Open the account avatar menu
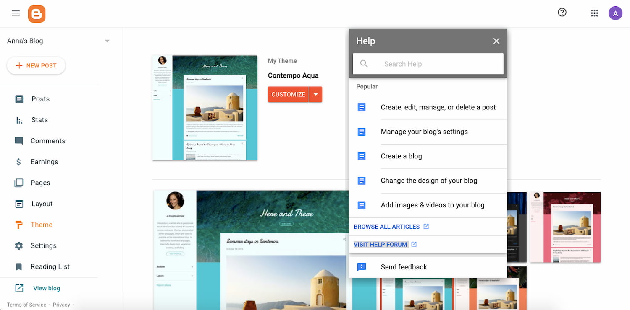 click(x=615, y=13)
